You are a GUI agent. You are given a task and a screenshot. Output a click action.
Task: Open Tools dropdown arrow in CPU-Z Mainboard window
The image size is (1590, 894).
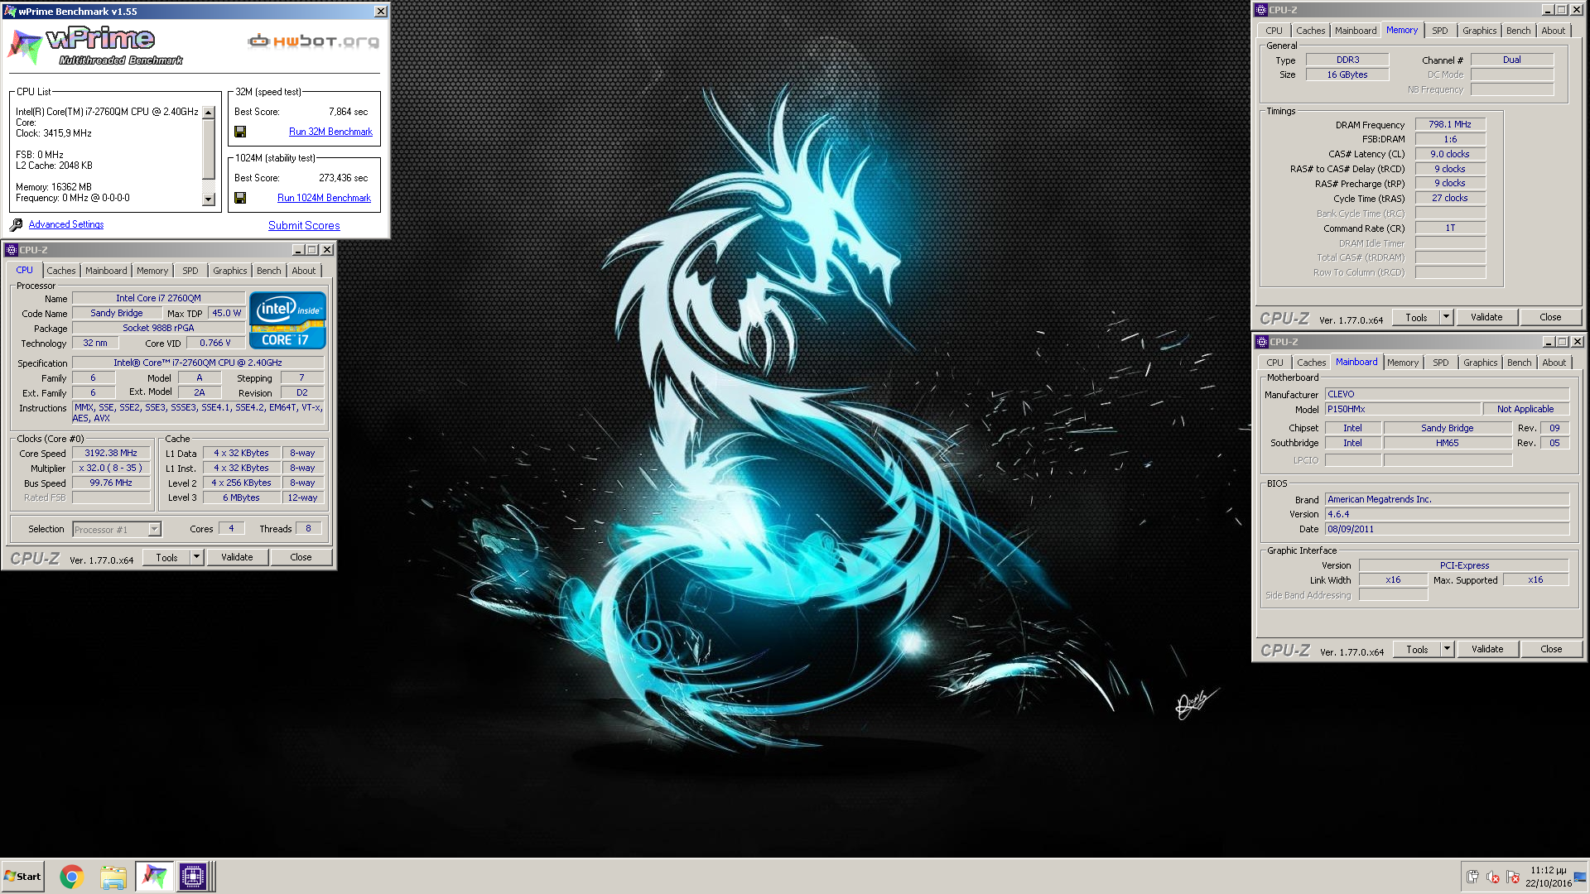pyautogui.click(x=1447, y=649)
